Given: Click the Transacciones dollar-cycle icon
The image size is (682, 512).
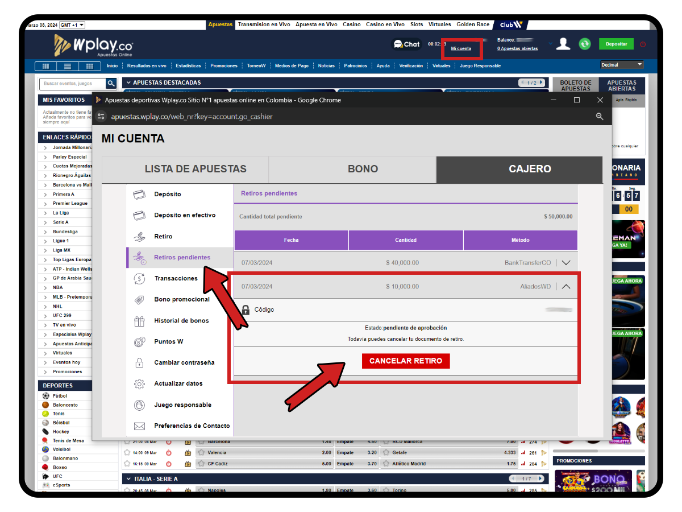Looking at the screenshot, I should [x=139, y=279].
